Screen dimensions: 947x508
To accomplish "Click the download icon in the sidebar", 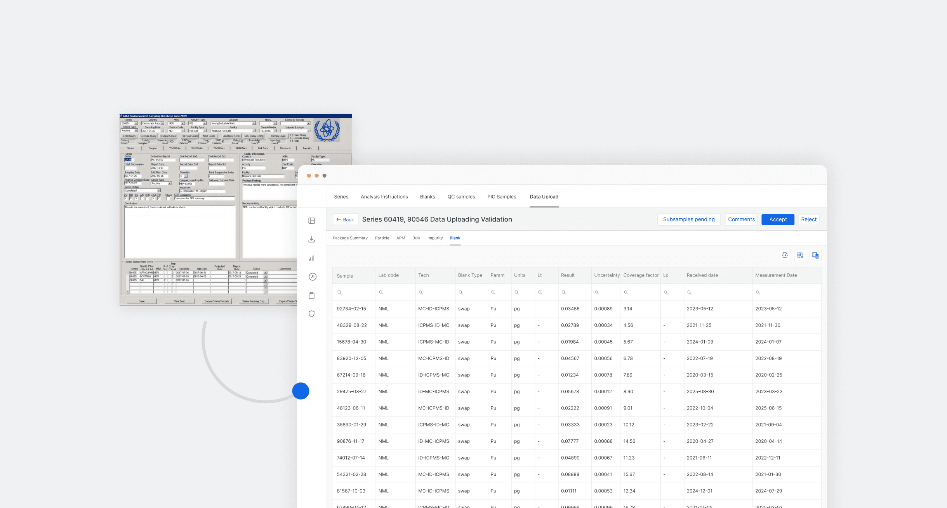I will pyautogui.click(x=311, y=239).
